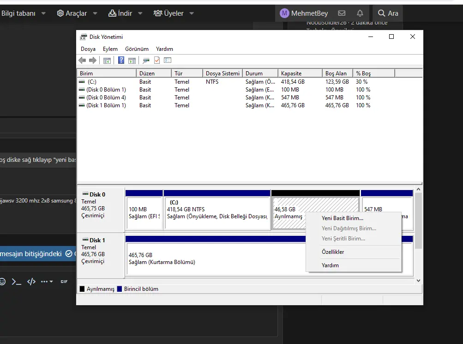Screen dimensions: 463x344
Task: Open the Görünüm menu
Action: pyautogui.click(x=137, y=49)
